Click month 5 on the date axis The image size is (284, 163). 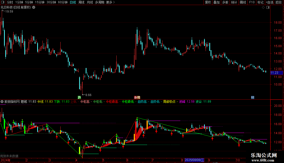(103, 160)
